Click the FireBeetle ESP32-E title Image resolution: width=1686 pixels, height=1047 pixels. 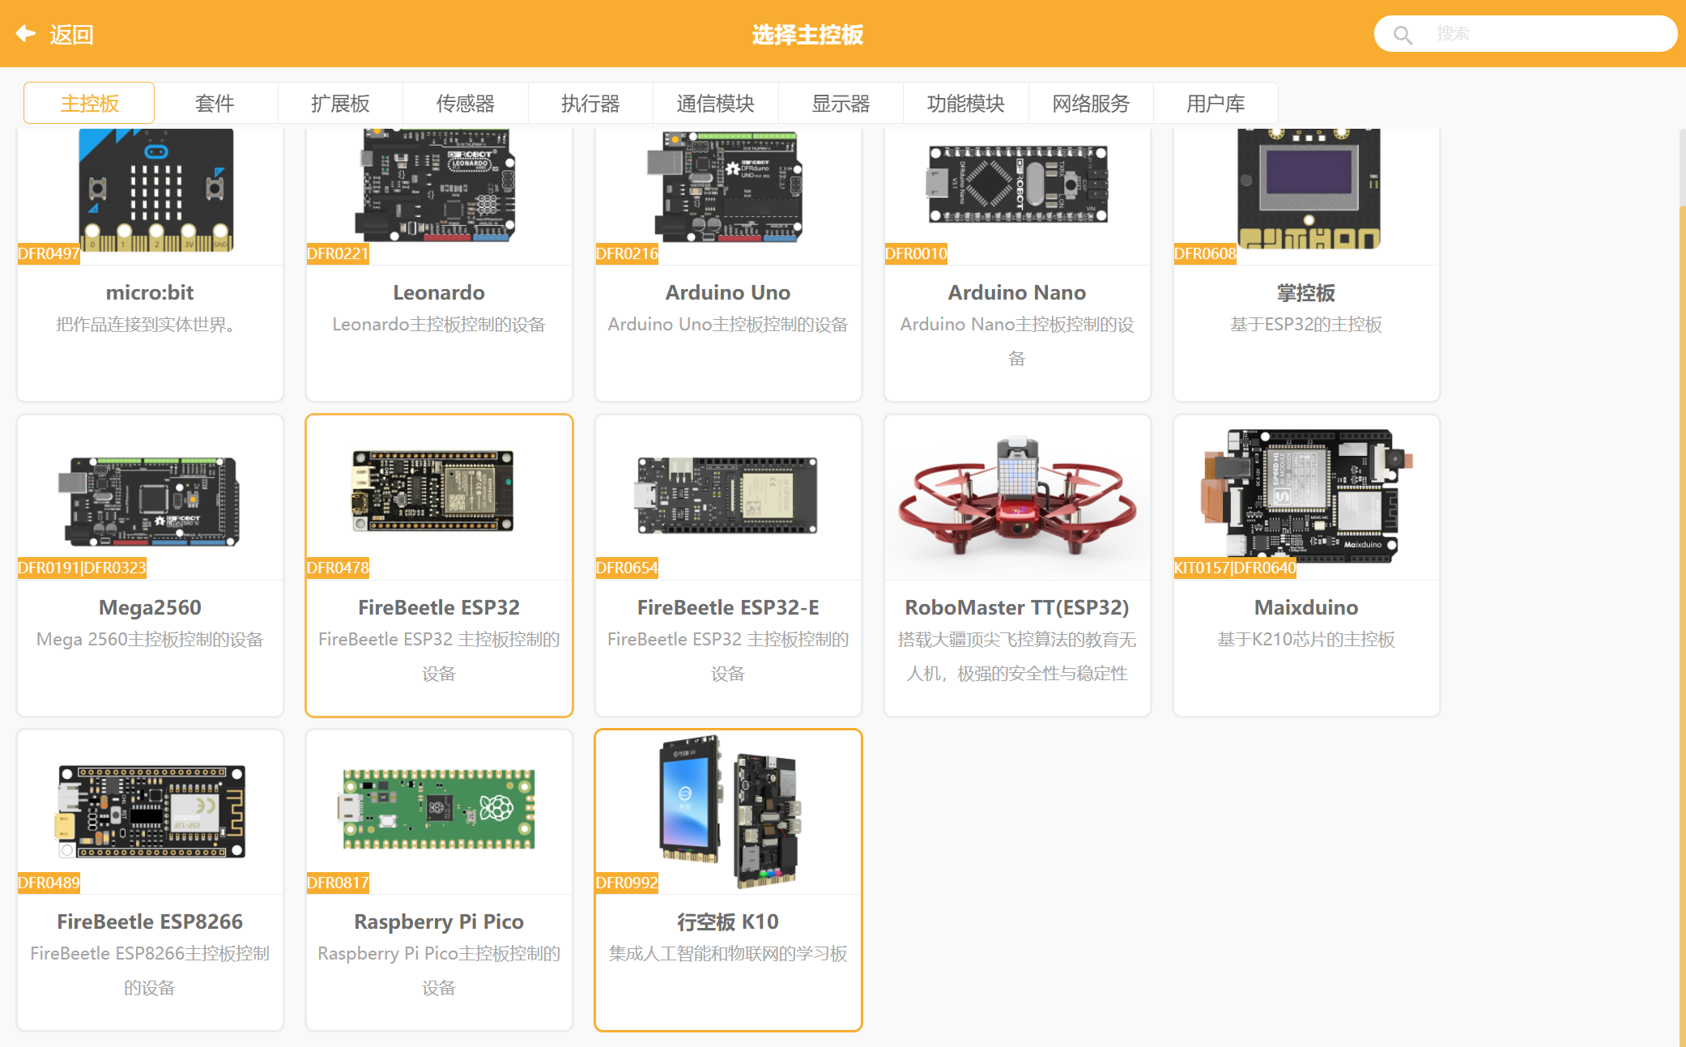point(727,607)
